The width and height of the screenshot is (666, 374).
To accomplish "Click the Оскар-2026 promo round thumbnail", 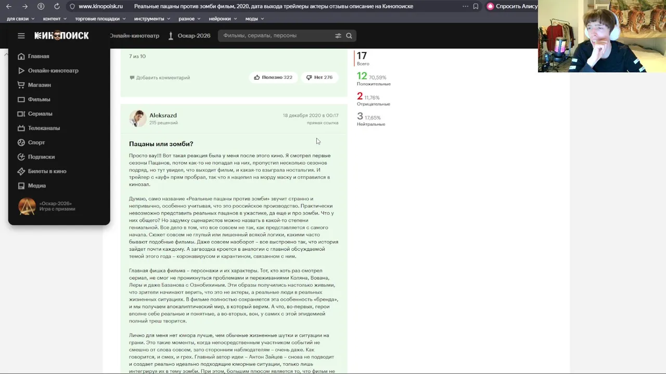I will (27, 206).
